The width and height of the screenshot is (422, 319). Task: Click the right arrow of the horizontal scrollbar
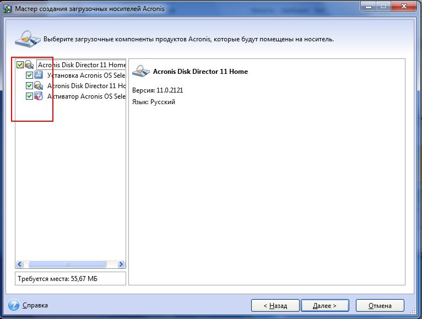point(121,264)
